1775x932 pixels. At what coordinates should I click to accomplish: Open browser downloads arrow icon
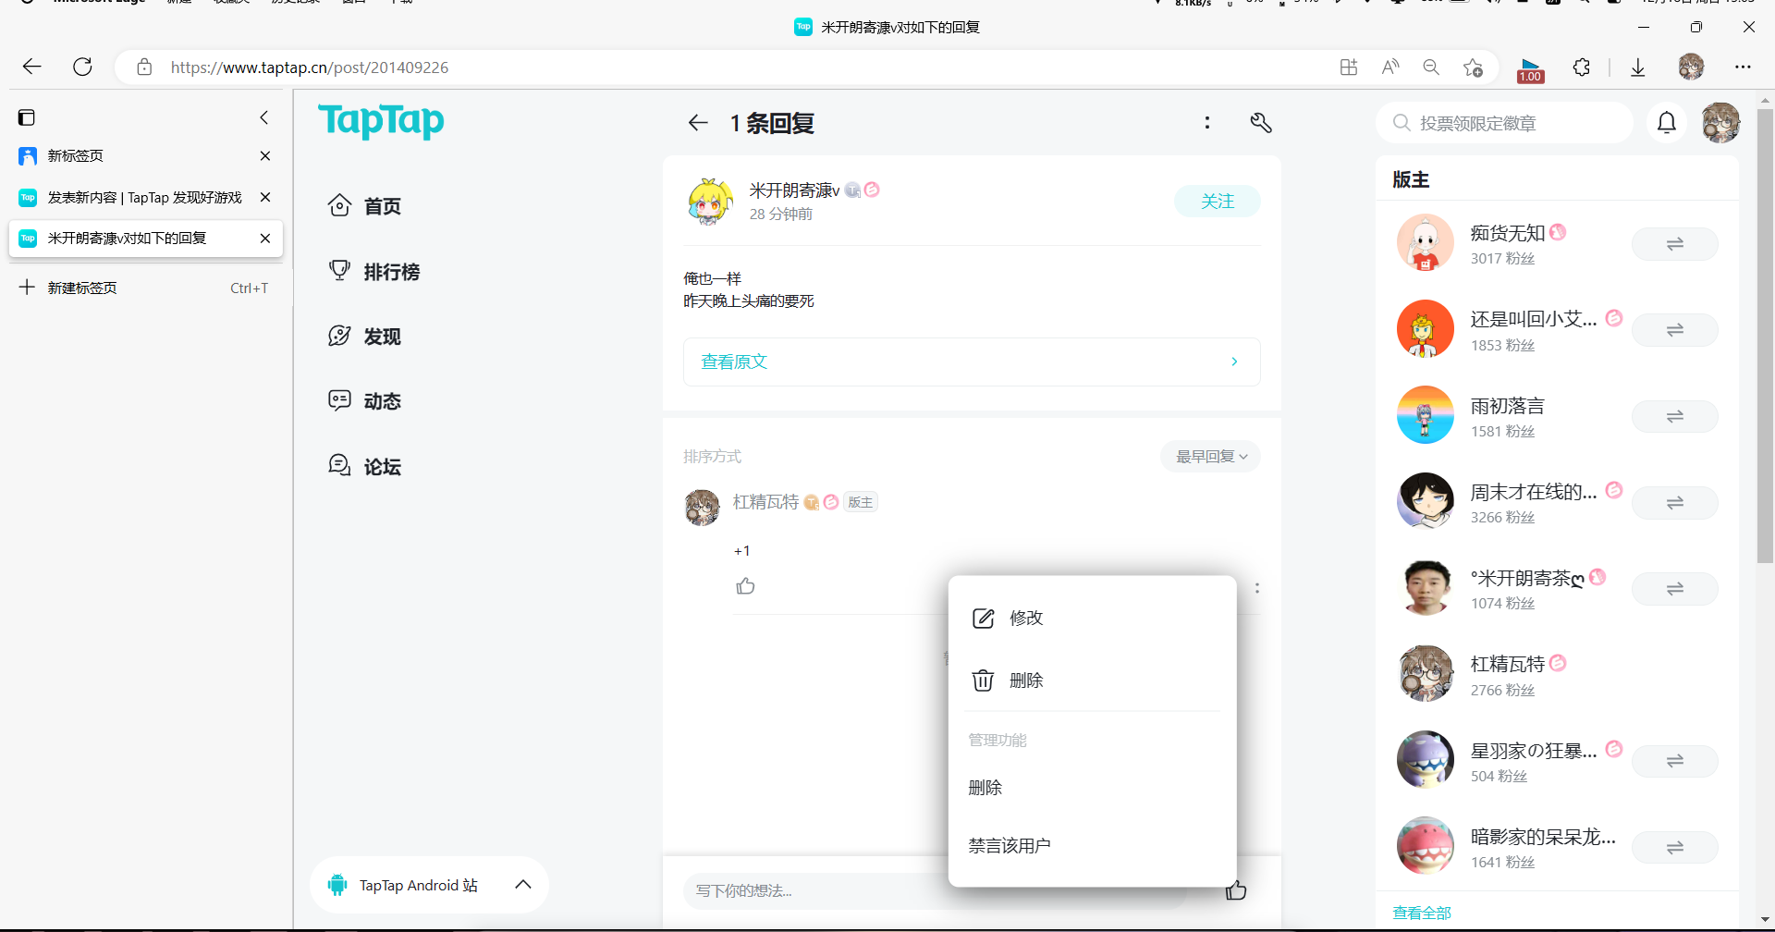pyautogui.click(x=1637, y=67)
